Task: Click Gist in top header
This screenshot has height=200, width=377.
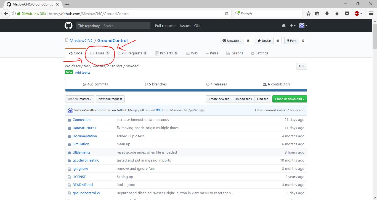Action: pyautogui.click(x=197, y=26)
